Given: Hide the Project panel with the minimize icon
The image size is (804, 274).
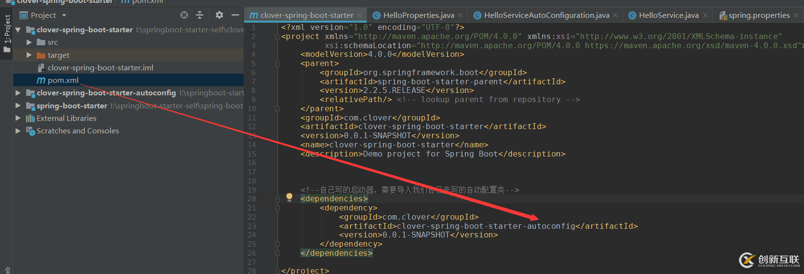Looking at the screenshot, I should 235,15.
